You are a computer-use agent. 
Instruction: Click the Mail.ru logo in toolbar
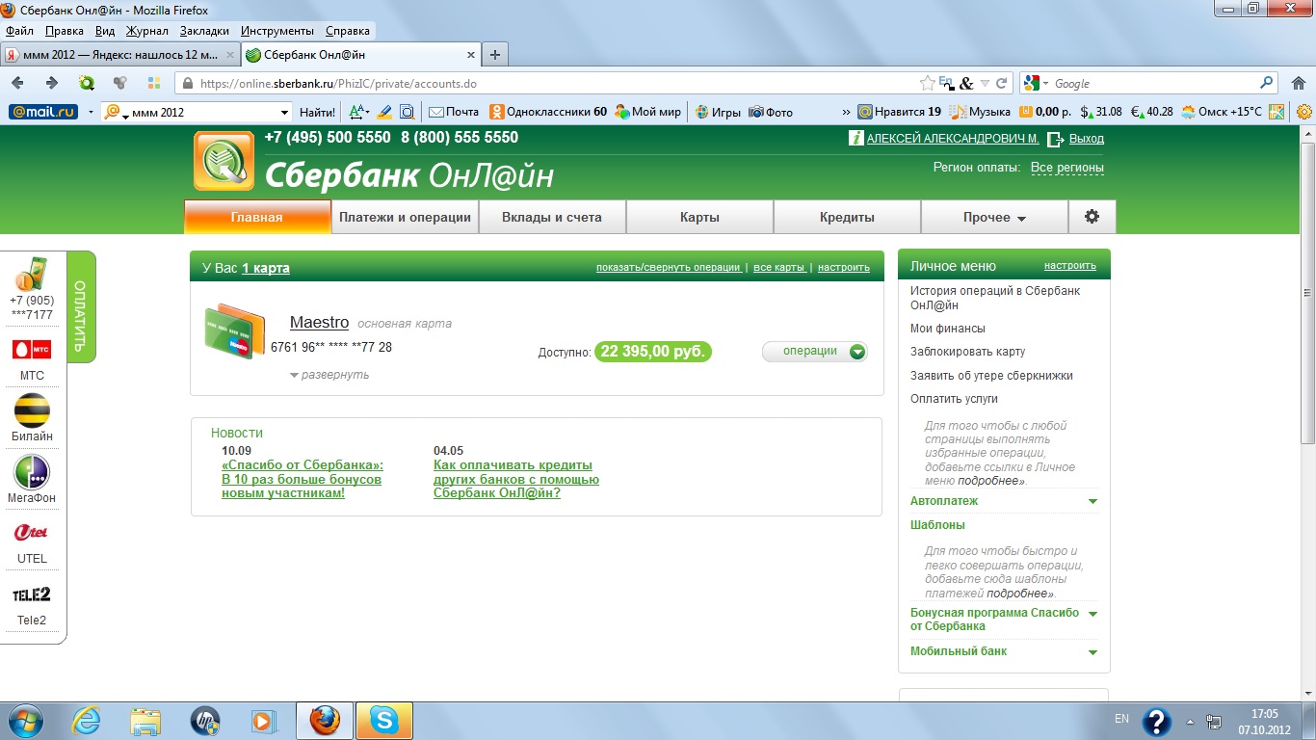tap(43, 112)
